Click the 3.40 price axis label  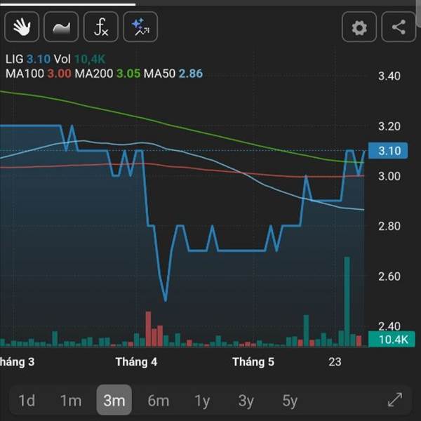pos(389,76)
